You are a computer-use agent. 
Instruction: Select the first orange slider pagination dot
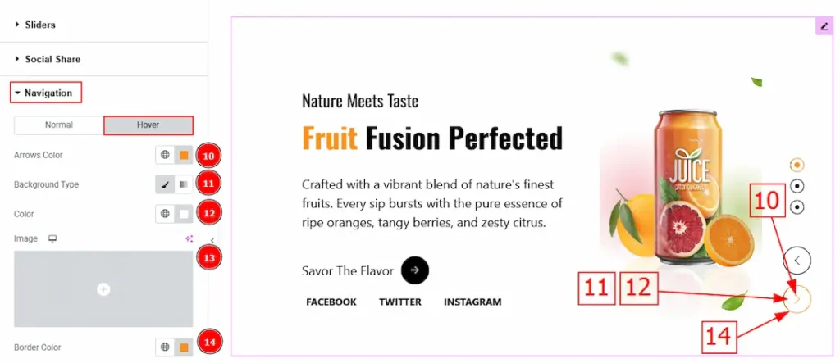(797, 166)
